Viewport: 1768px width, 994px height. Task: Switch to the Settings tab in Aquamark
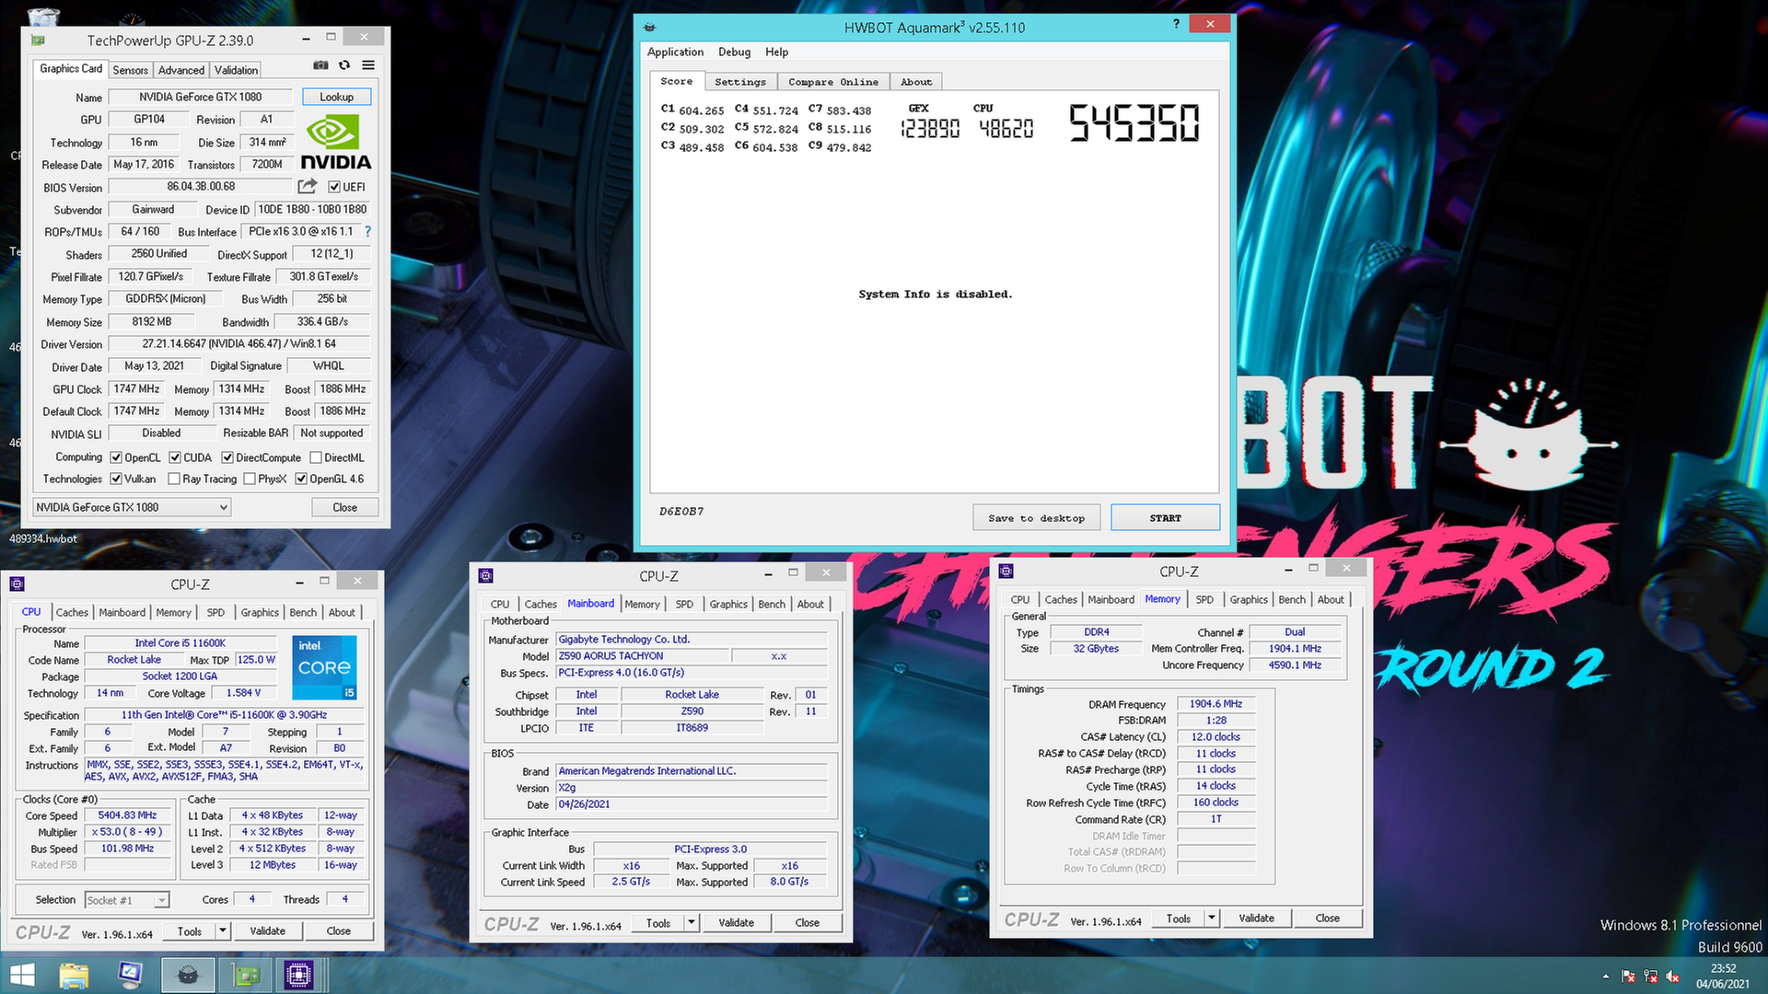coord(739,82)
